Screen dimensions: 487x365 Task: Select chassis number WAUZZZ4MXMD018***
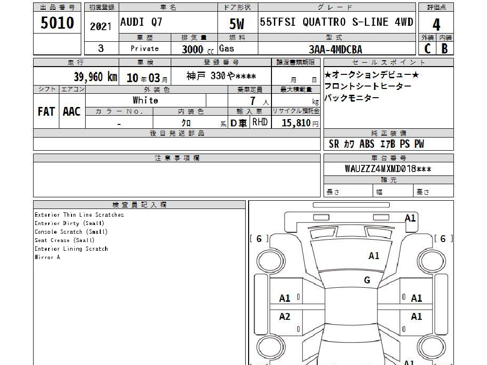click(x=388, y=169)
